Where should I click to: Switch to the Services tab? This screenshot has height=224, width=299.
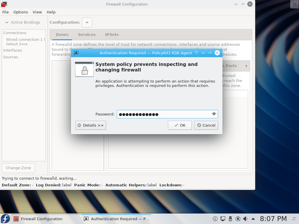tap(87, 34)
